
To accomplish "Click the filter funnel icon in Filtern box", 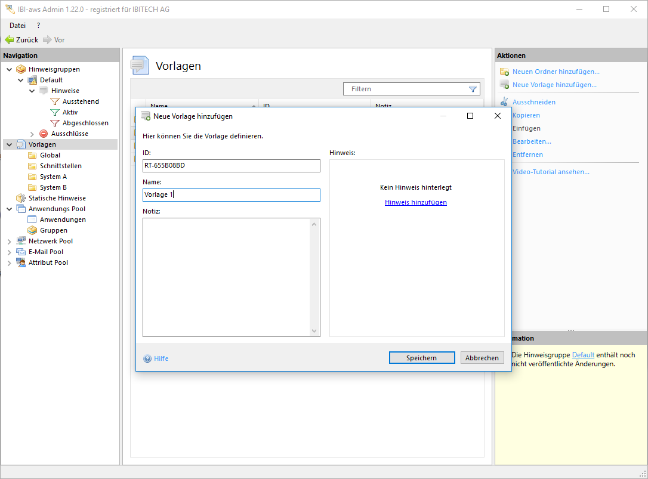I will point(473,89).
